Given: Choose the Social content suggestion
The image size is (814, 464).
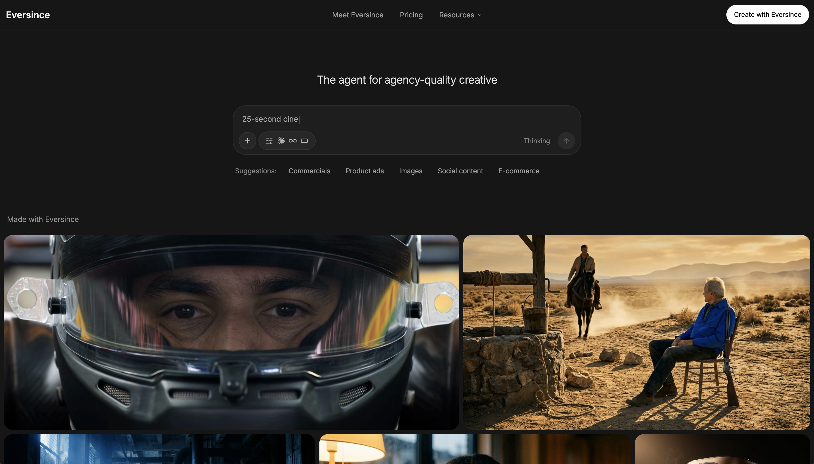Looking at the screenshot, I should (x=460, y=171).
